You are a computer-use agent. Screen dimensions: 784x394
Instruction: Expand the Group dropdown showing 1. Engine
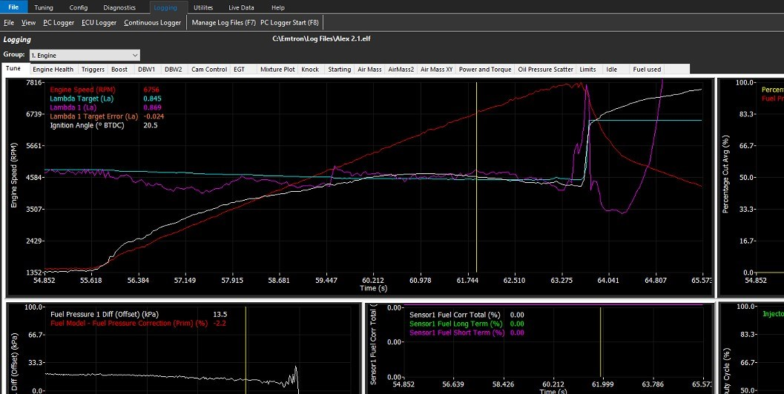pos(85,55)
